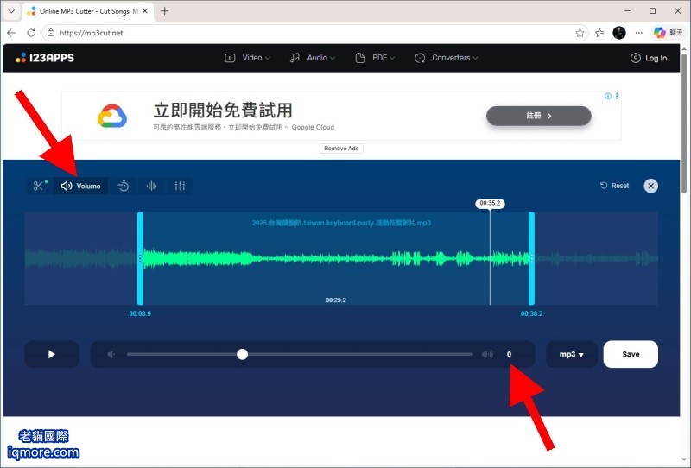The width and height of the screenshot is (691, 468).
Task: Open the equalizer sliders tool
Action: pos(180,186)
